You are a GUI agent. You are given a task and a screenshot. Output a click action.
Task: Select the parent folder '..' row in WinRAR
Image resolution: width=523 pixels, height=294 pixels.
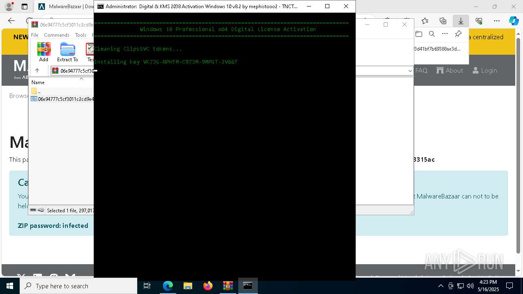tap(62, 91)
